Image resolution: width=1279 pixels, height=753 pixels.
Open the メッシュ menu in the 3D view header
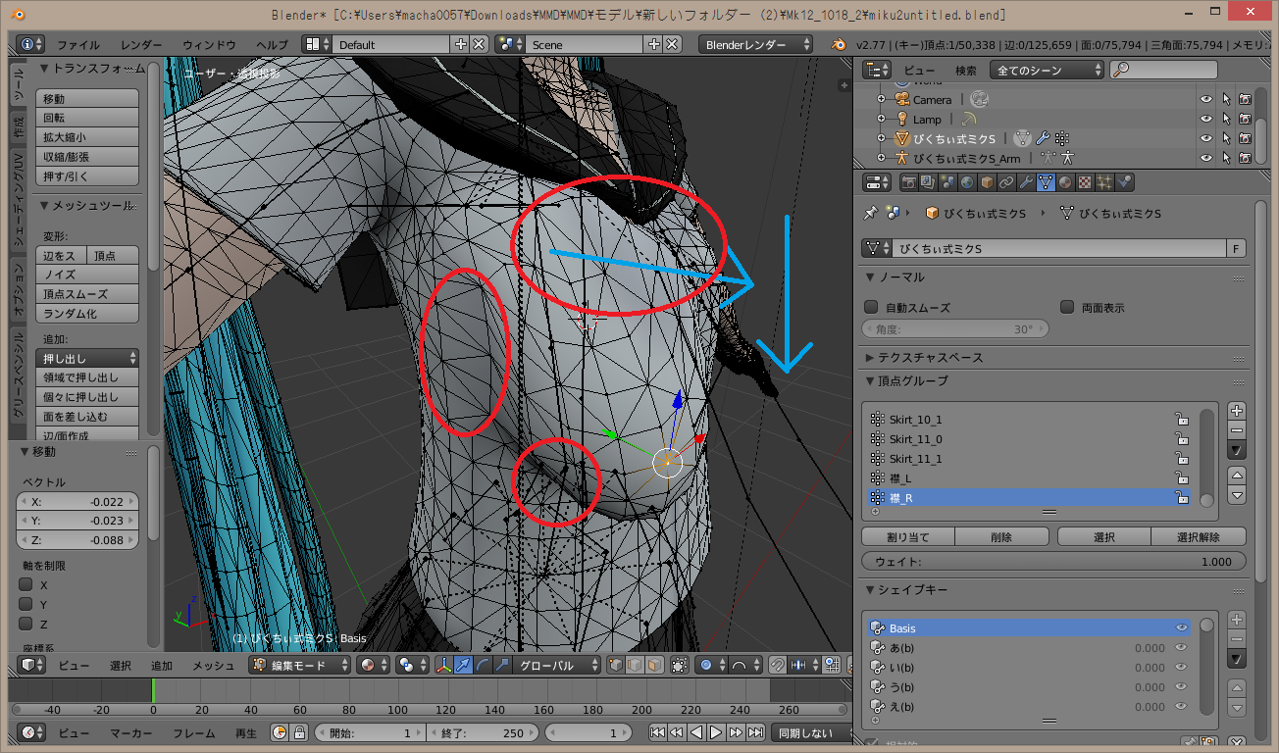tap(213, 665)
